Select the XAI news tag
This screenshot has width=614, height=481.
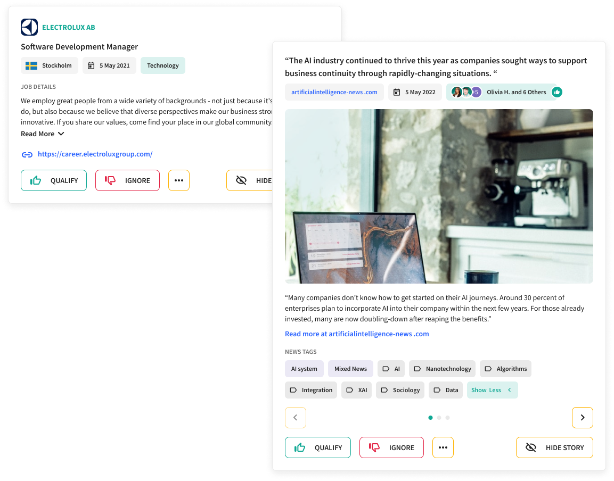pos(356,390)
